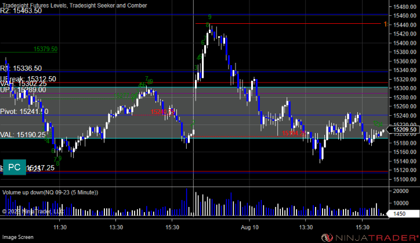Click the 15320.00 price axis label
The image size is (420, 243).
(x=405, y=80)
